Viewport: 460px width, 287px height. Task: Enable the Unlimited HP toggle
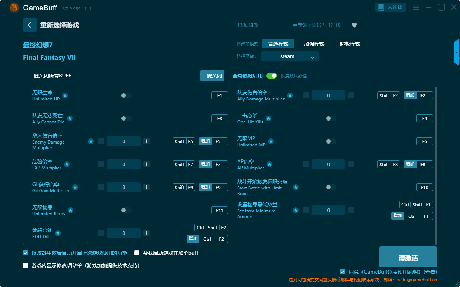(126, 95)
